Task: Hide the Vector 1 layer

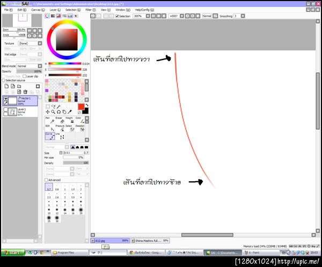Action: tap(6, 99)
